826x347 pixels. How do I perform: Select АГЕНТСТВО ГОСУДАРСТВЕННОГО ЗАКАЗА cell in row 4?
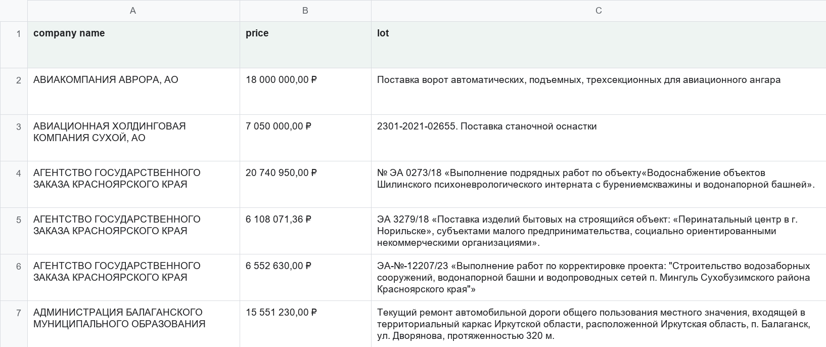pos(133,184)
